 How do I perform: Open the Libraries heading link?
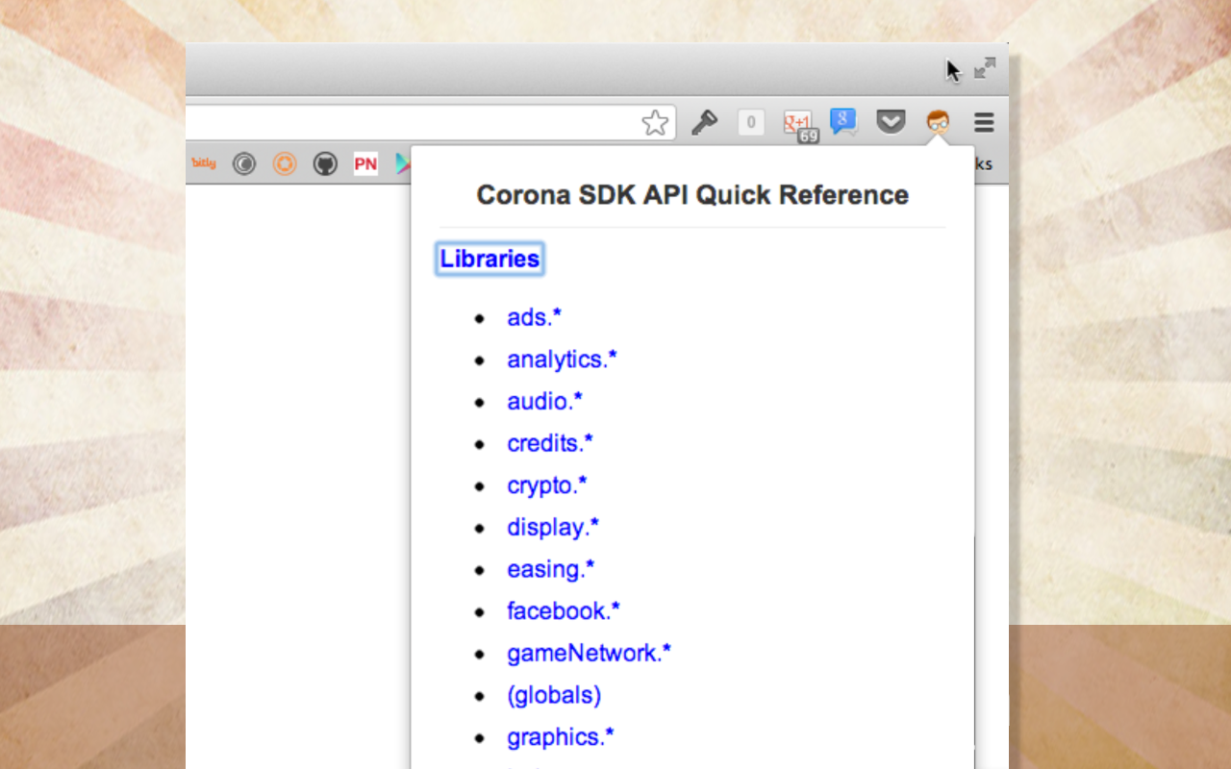point(490,259)
